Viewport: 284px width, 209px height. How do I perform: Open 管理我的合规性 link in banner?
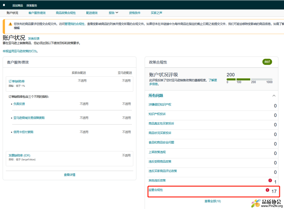pos(75,24)
